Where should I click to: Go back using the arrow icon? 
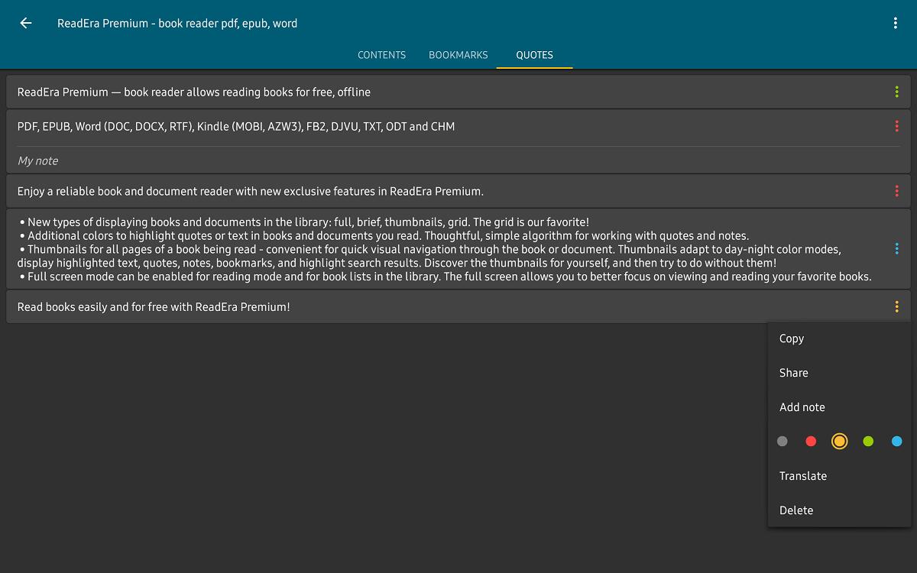26,23
